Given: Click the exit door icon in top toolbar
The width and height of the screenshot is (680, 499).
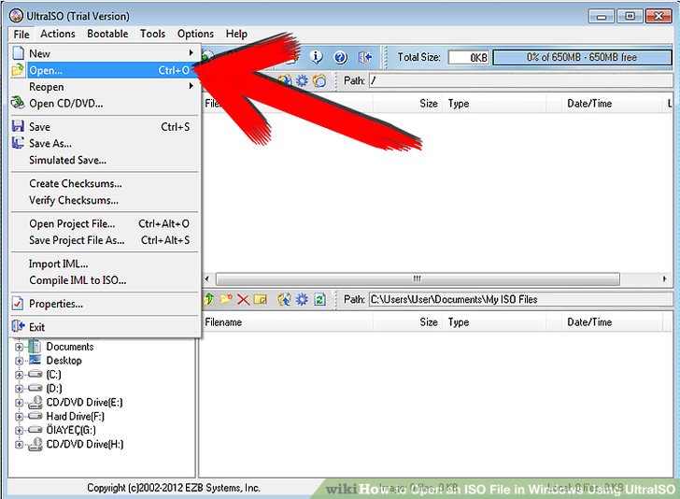Looking at the screenshot, I should point(364,57).
